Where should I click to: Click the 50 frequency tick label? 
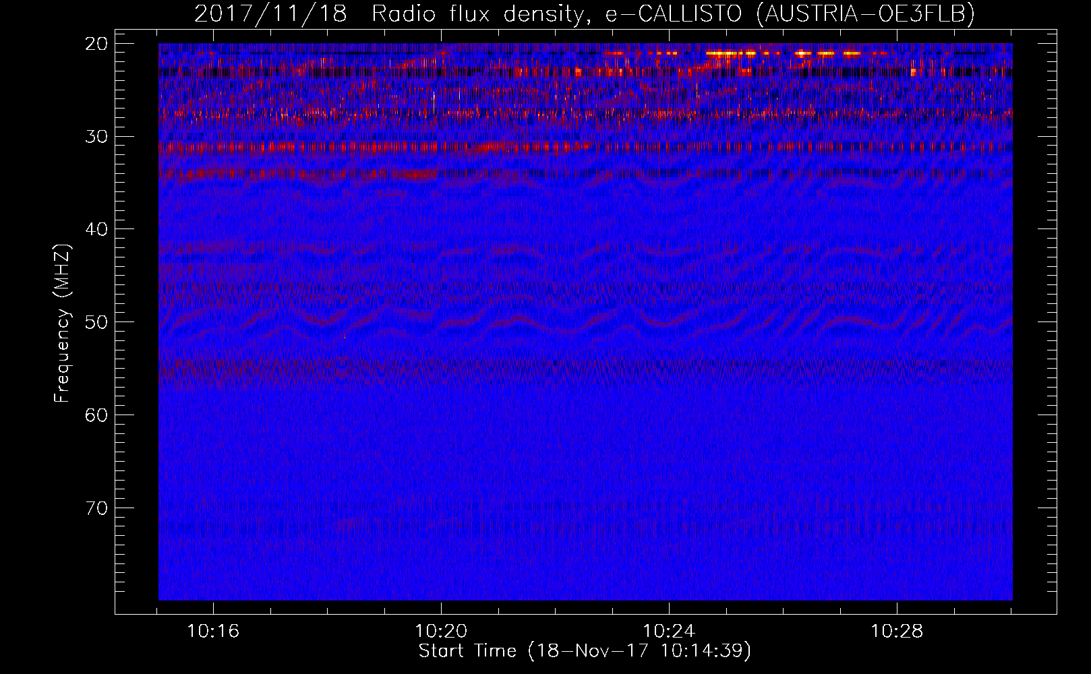97,322
